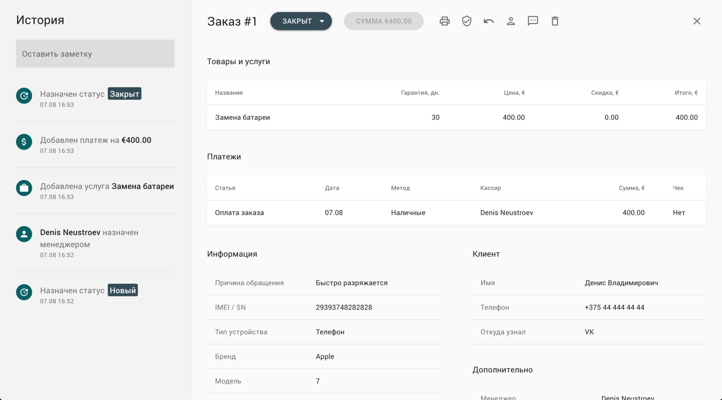The image size is (722, 400).
Task: Click the VK source value
Action: (589, 332)
